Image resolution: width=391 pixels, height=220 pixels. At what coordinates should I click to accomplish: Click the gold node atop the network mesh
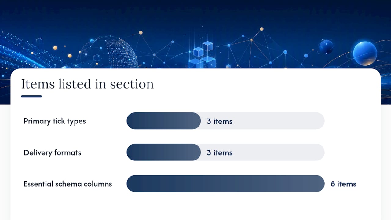tap(262, 29)
